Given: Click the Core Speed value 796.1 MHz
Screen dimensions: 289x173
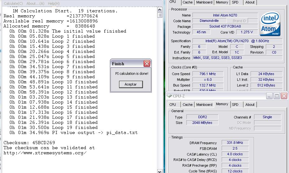Looking at the screenshot, I should click(x=208, y=74).
